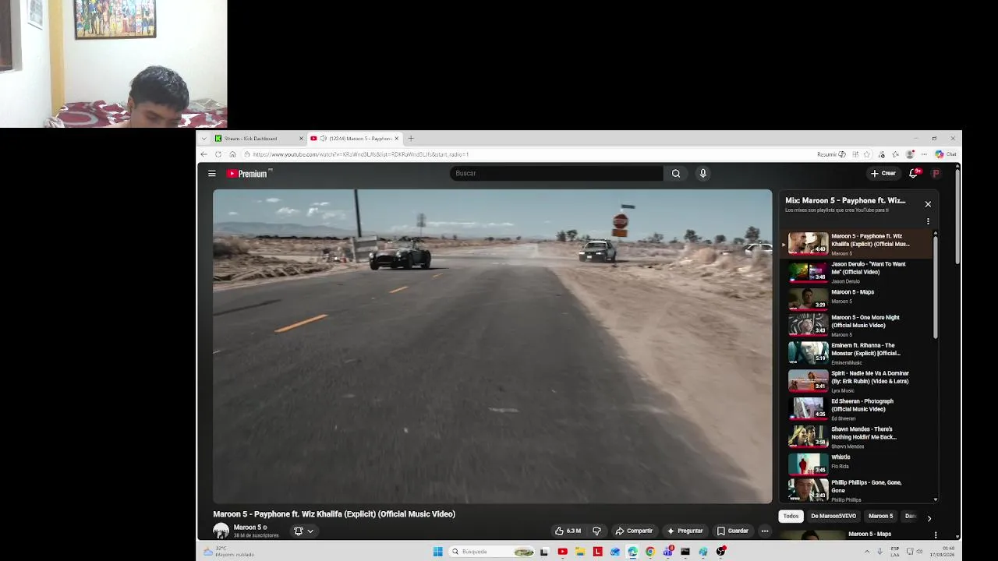This screenshot has height=561, width=998.
Task: Open browser settings and more ellipsis
Action: pyautogui.click(x=924, y=154)
